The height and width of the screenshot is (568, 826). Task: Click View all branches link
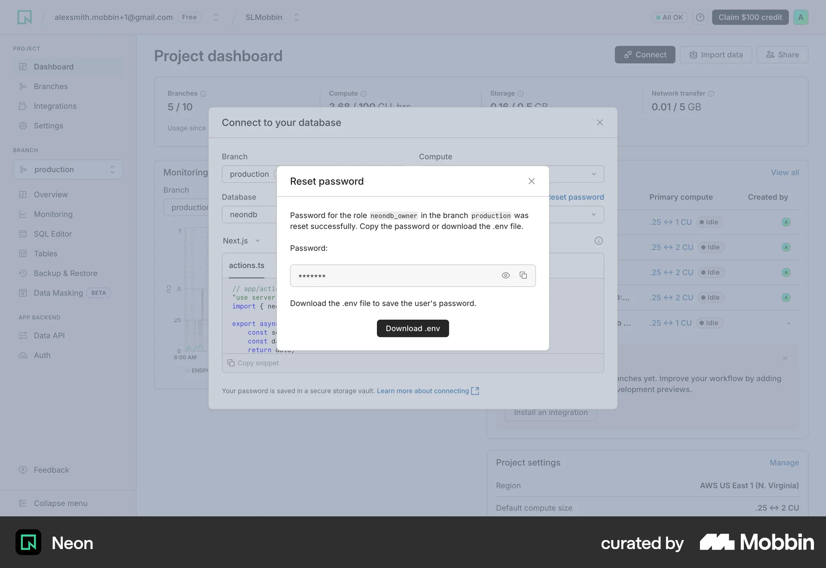point(785,173)
